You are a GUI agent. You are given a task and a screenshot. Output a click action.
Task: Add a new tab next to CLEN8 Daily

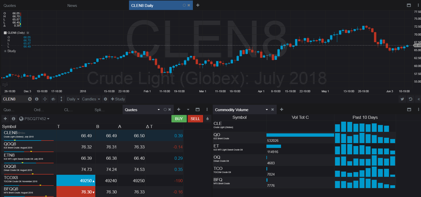coord(198,5)
